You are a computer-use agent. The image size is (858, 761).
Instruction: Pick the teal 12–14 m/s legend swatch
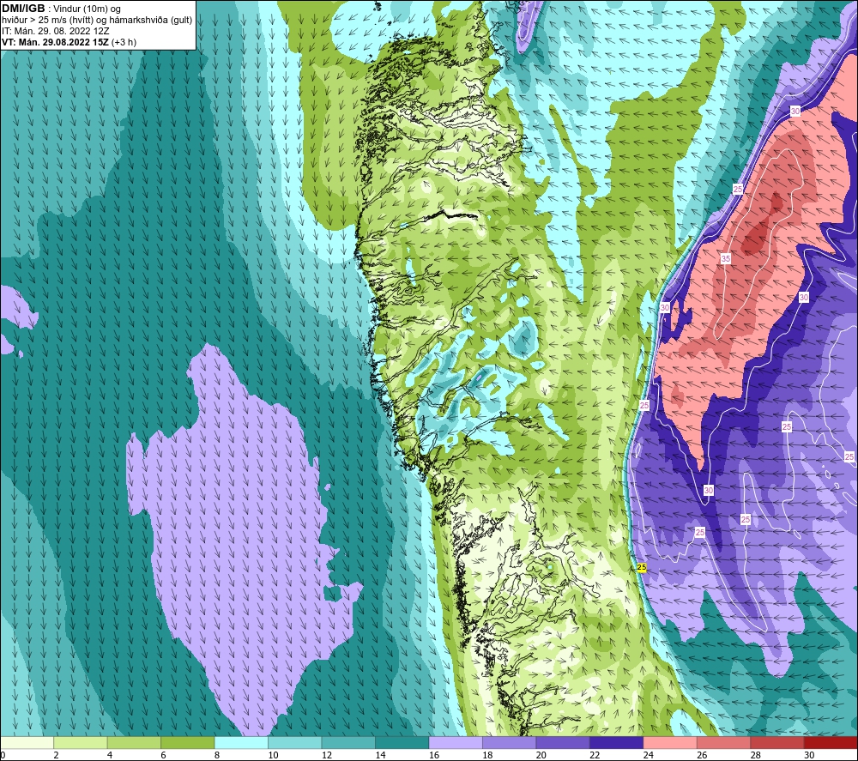coord(348,743)
